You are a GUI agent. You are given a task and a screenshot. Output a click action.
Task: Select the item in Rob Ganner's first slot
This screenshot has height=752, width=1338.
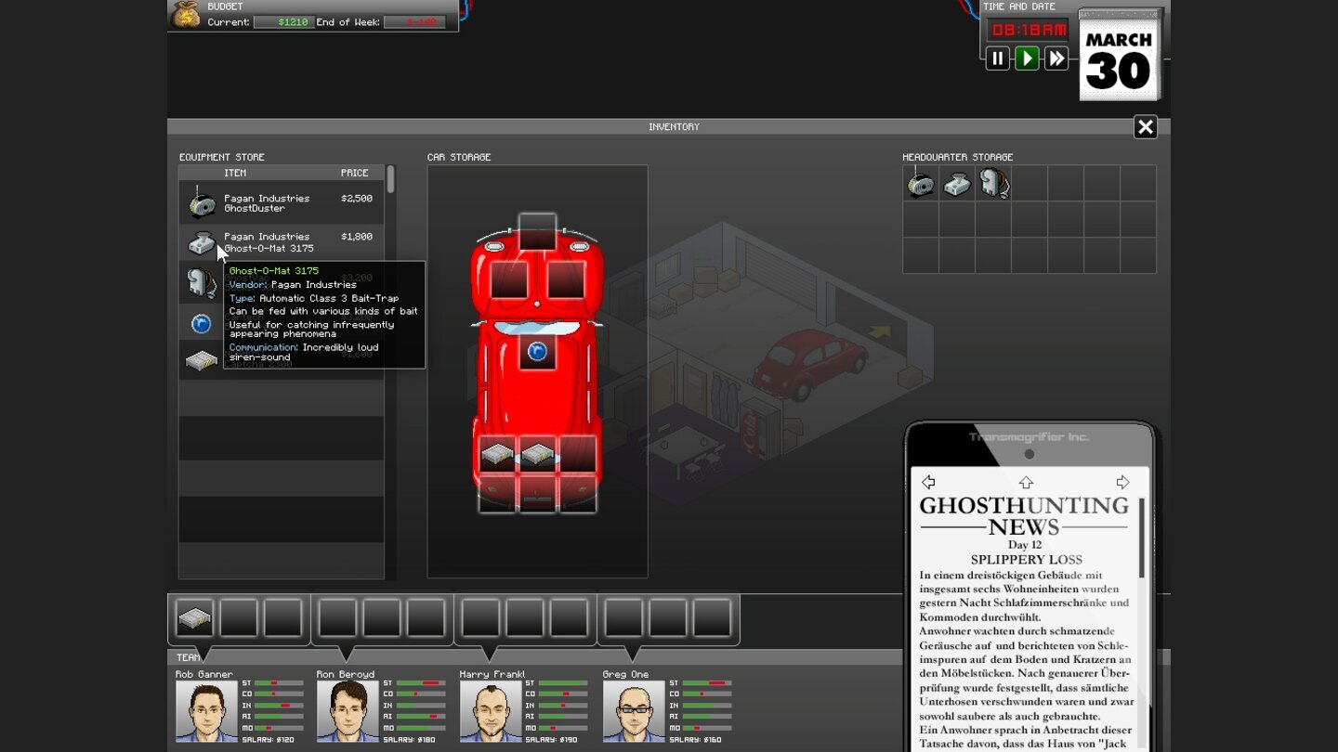pyautogui.click(x=195, y=617)
